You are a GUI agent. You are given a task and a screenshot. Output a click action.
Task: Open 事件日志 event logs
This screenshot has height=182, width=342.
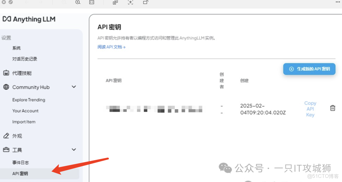[x=21, y=163]
